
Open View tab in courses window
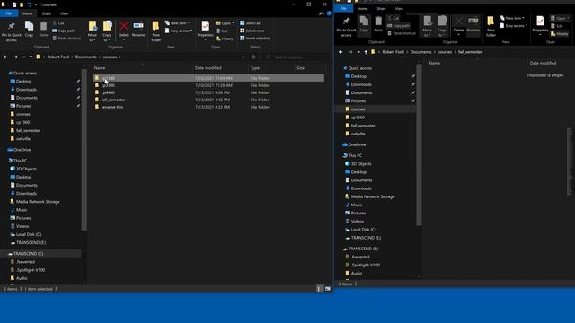[x=64, y=13]
